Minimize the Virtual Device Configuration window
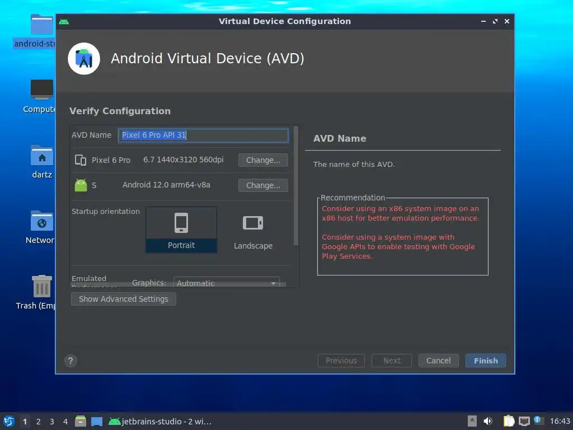Viewport: 573px width, 430px height. pyautogui.click(x=483, y=22)
